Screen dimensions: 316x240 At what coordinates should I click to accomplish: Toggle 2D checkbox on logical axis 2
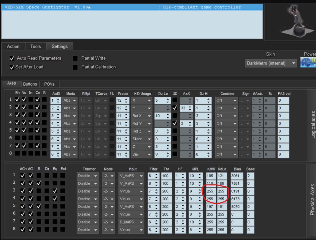click(x=175, y=108)
